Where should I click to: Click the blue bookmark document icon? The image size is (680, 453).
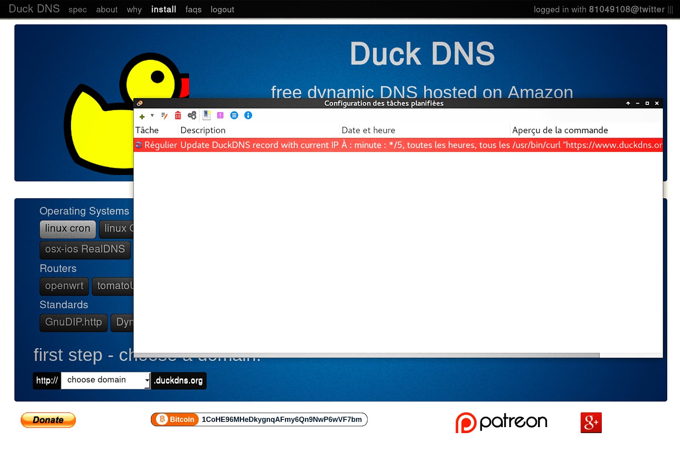click(x=207, y=115)
